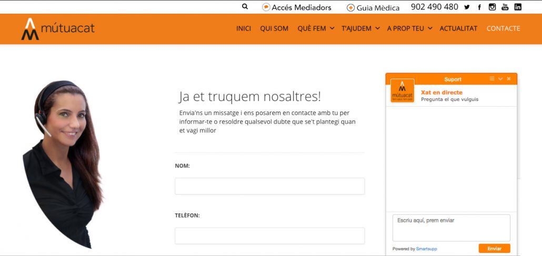Viewport: 542px width, 256px height.
Task: Open the Twitter social icon
Action: click(x=467, y=7)
